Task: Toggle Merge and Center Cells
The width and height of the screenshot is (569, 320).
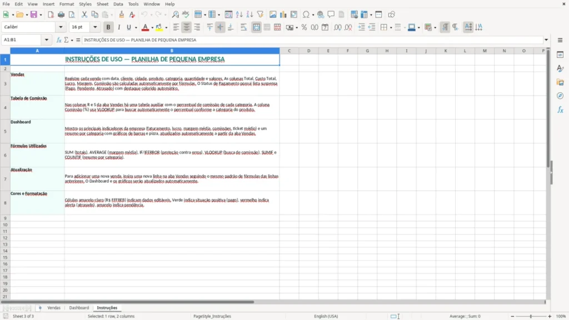Action: (256, 27)
